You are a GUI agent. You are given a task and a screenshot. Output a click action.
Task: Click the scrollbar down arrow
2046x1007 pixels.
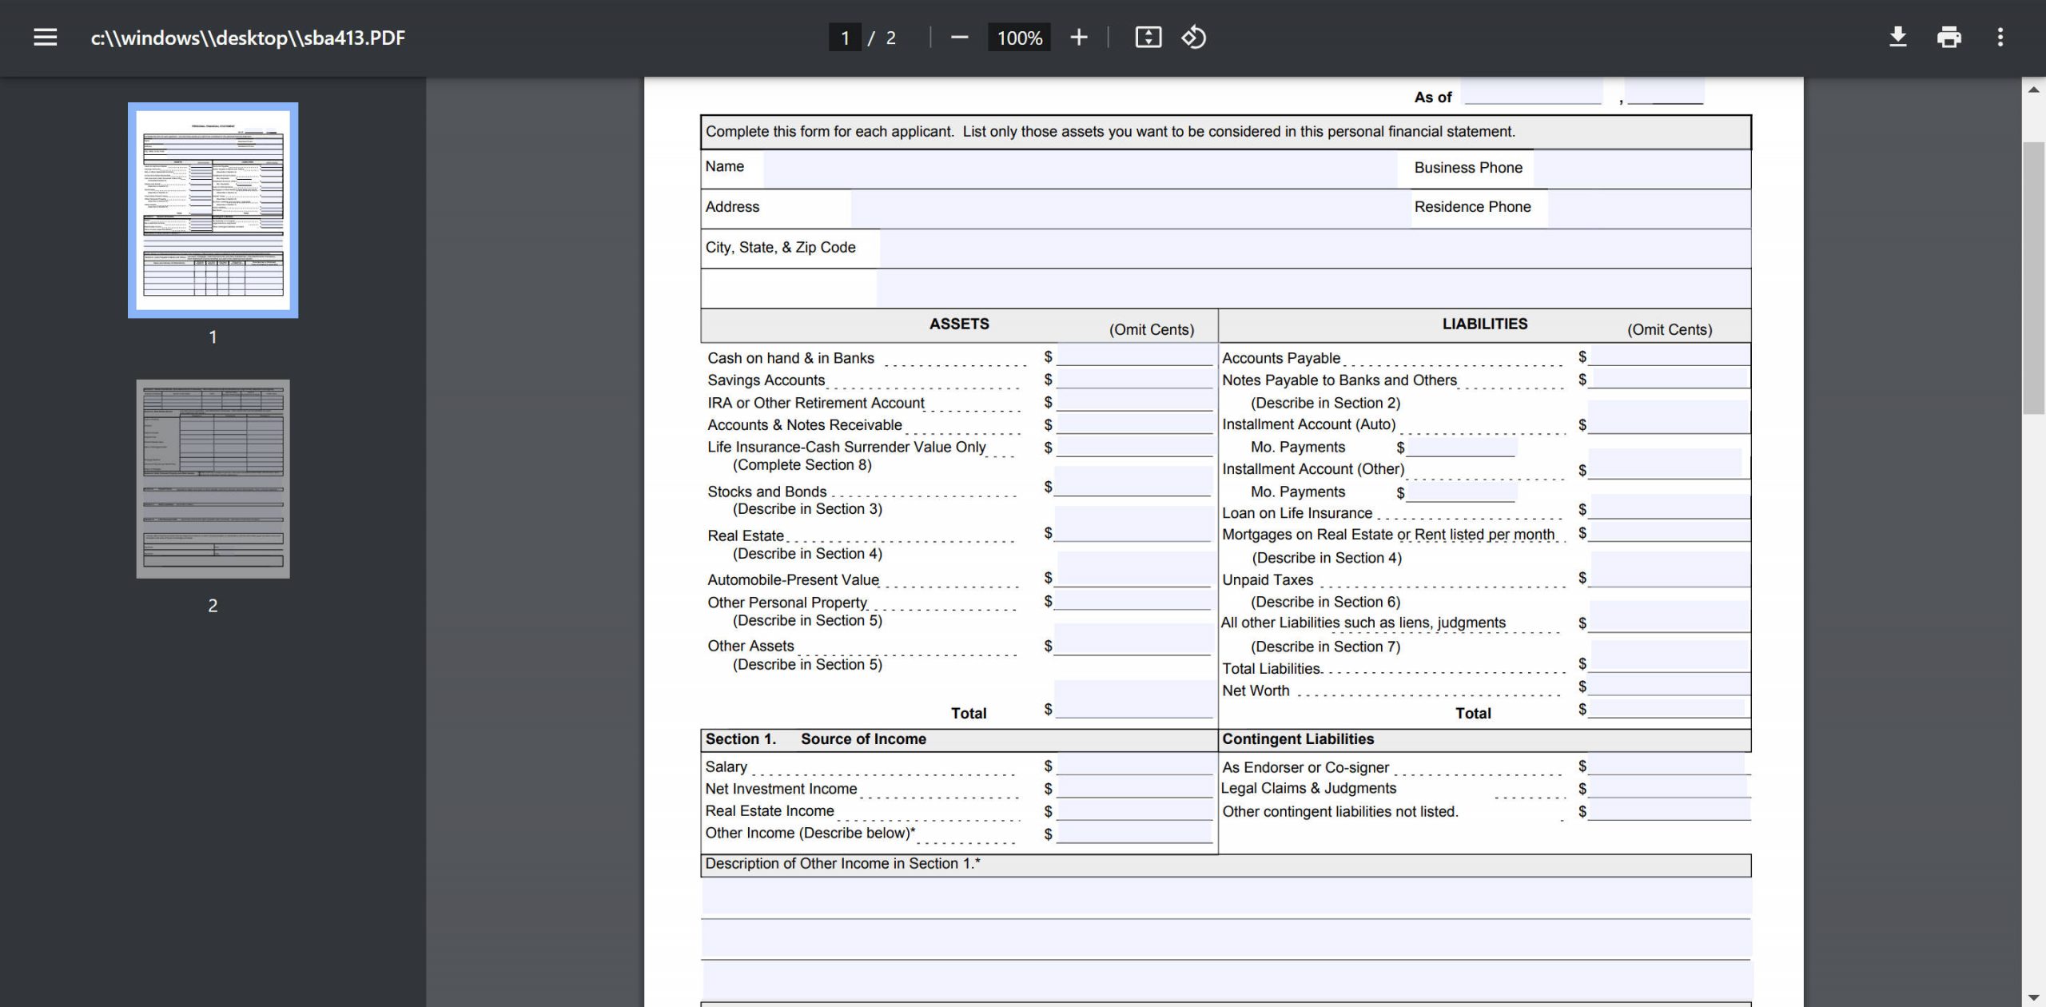pyautogui.click(x=2034, y=995)
